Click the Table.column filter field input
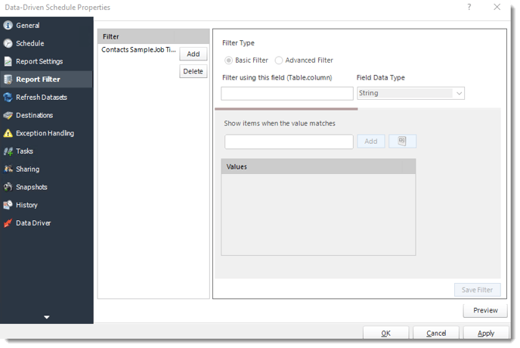This screenshot has height=348, width=520. tap(287, 93)
